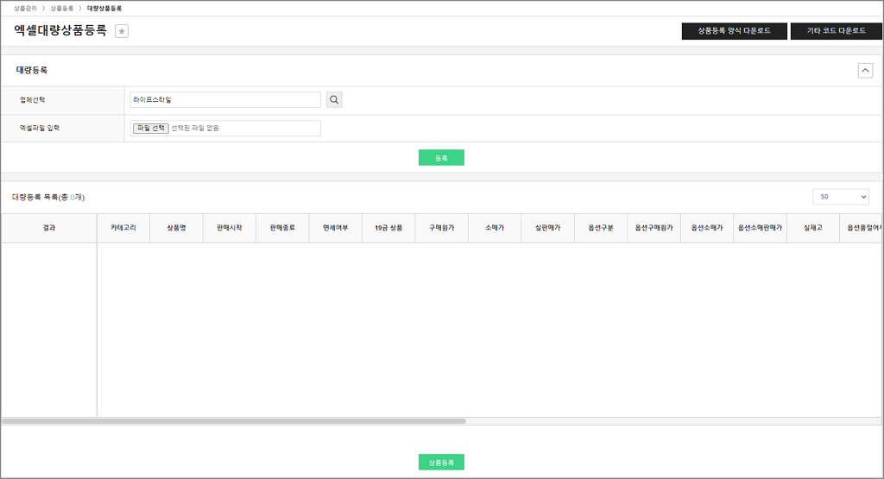Screen dimensions: 884x479
Task: Click the 실재고 column header
Action: click(812, 229)
